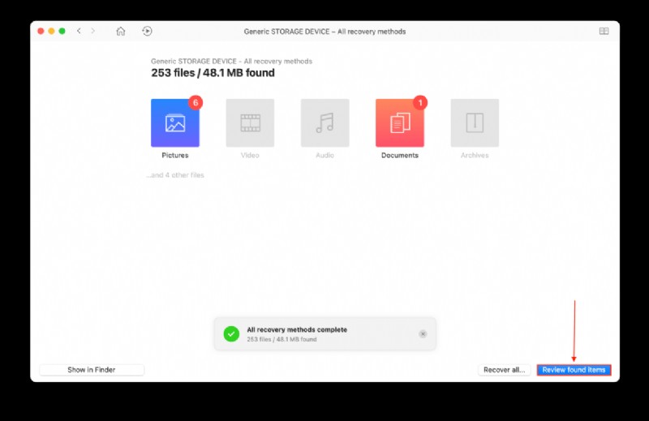Image resolution: width=649 pixels, height=421 pixels.
Task: Open the Pictures category tile
Action: [175, 123]
